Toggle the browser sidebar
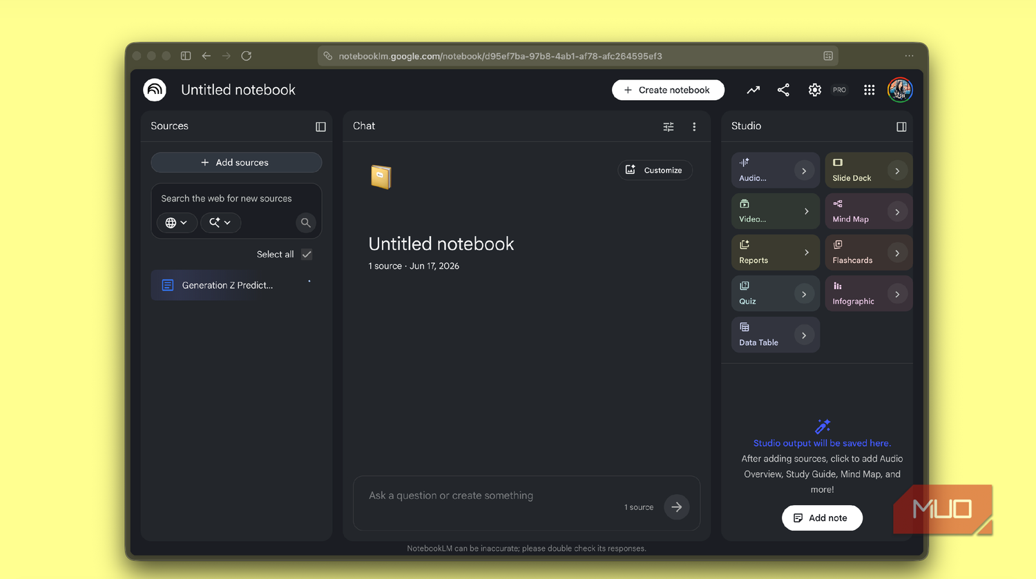 pos(186,56)
